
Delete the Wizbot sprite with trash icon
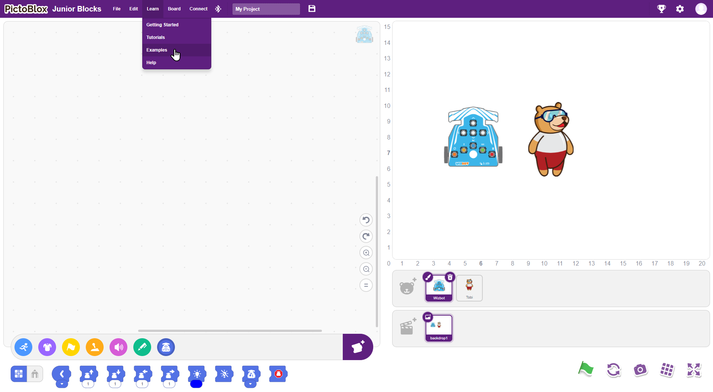pos(450,277)
